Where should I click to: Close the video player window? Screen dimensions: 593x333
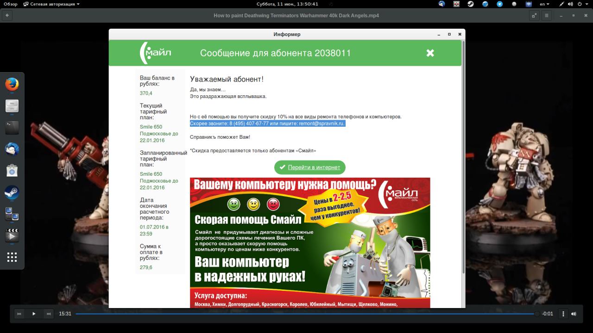click(585, 15)
